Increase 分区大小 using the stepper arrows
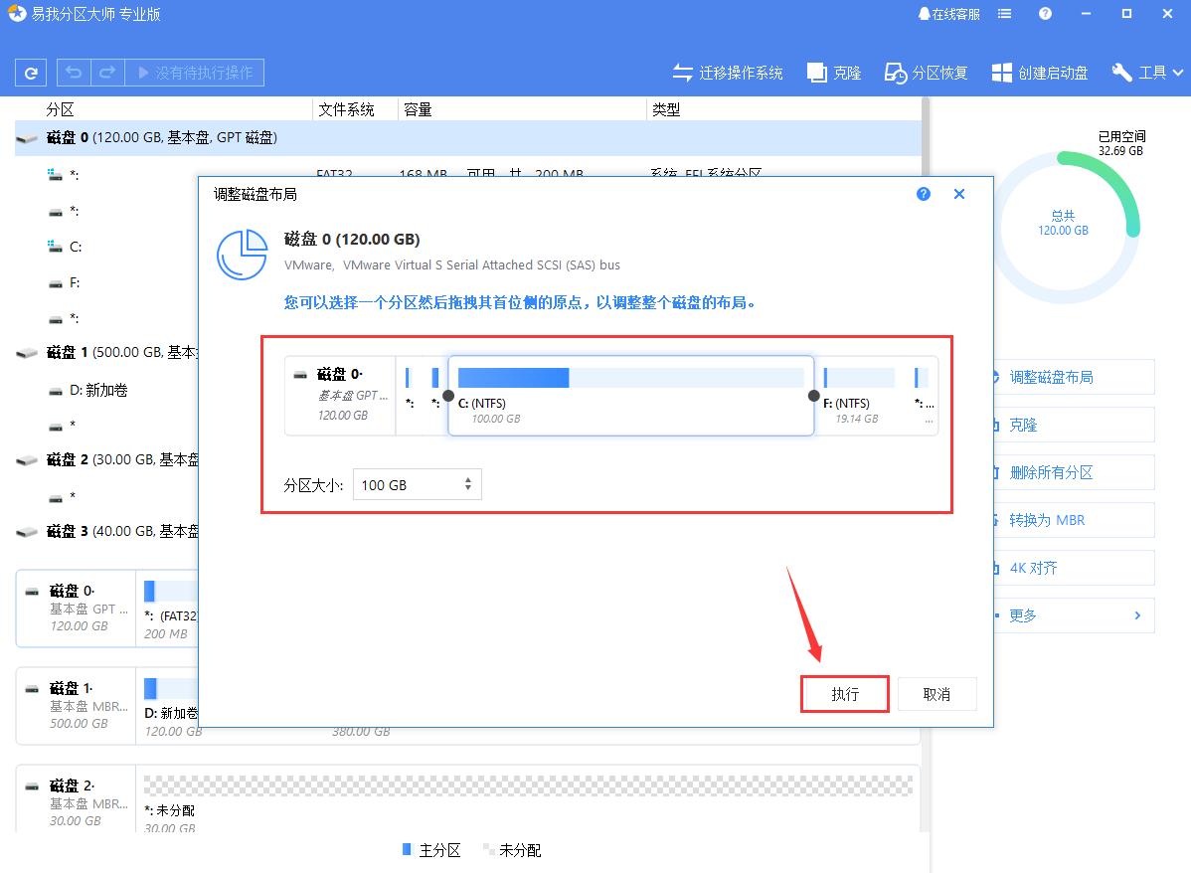Screen dimensions: 1191x873 tap(466, 480)
